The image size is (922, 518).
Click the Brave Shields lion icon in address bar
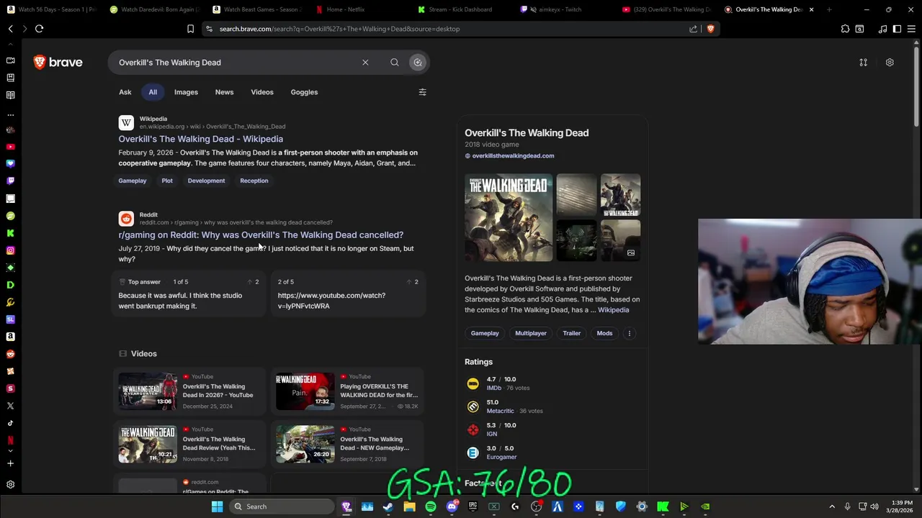[710, 29]
